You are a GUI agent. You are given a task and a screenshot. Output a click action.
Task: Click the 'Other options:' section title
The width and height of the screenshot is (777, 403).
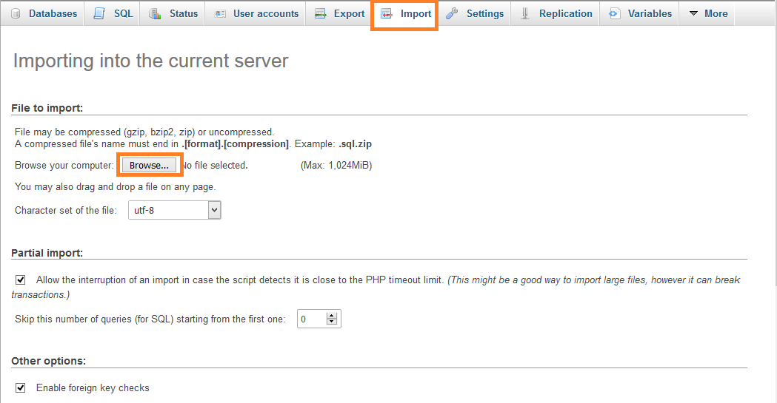(49, 361)
